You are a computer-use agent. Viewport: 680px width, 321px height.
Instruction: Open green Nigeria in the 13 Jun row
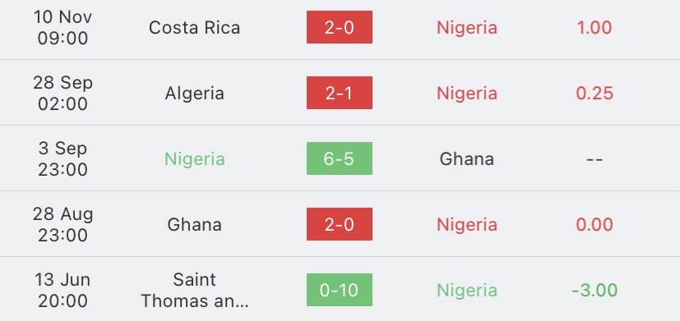tap(467, 291)
